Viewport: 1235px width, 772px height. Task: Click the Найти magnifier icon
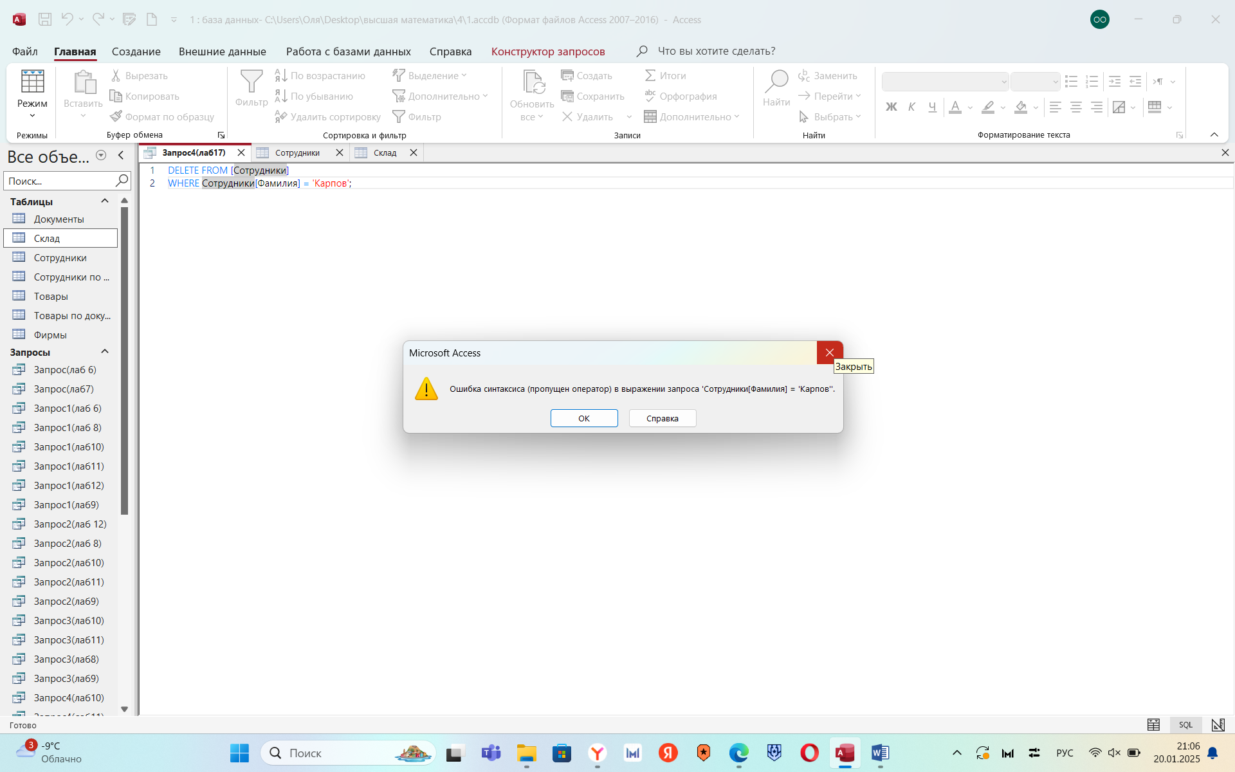(776, 82)
